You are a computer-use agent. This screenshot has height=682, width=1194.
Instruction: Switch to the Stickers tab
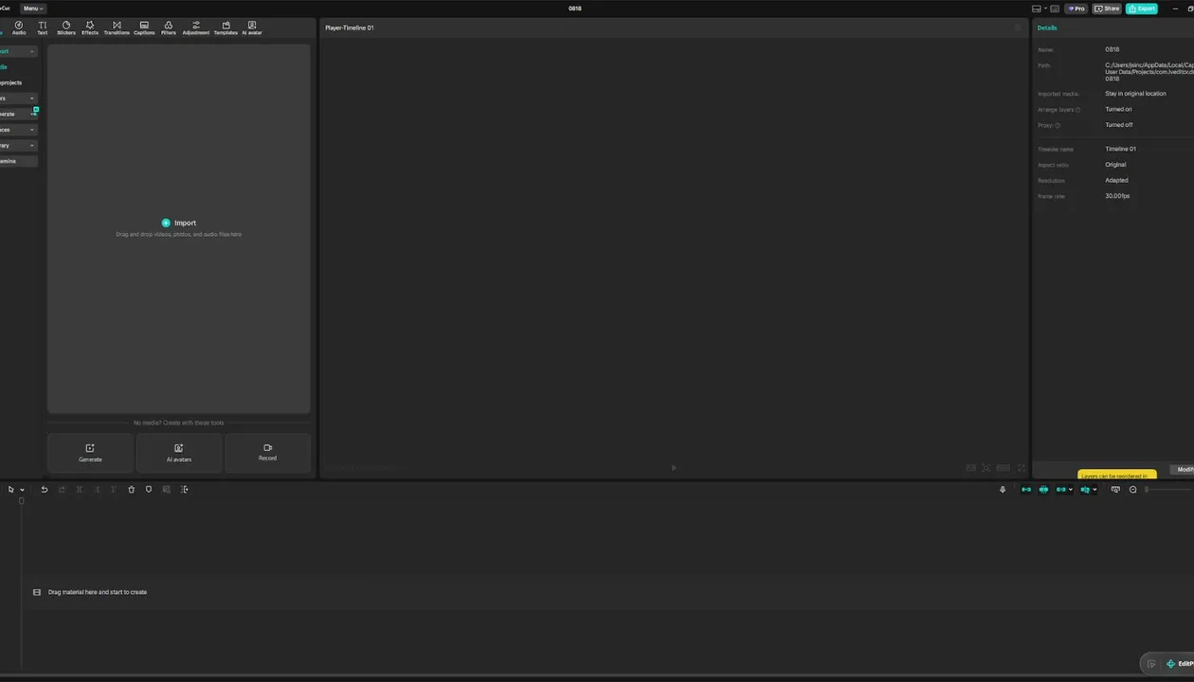pos(65,27)
